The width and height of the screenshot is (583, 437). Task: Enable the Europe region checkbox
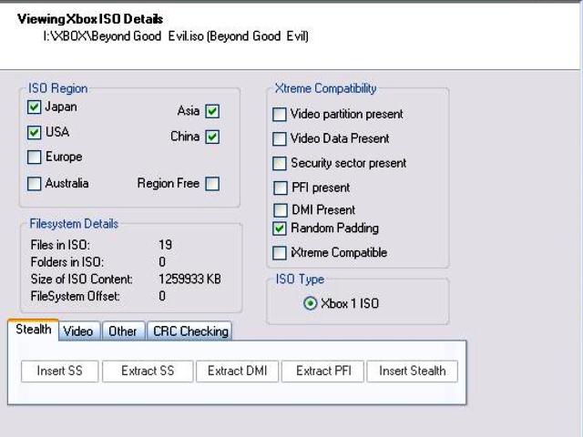(x=34, y=157)
